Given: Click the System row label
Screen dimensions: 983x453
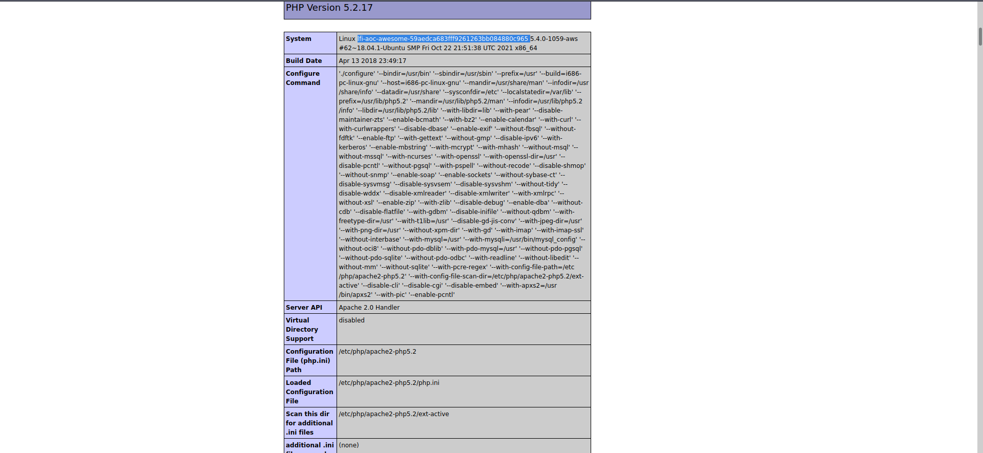Looking at the screenshot, I should point(299,39).
